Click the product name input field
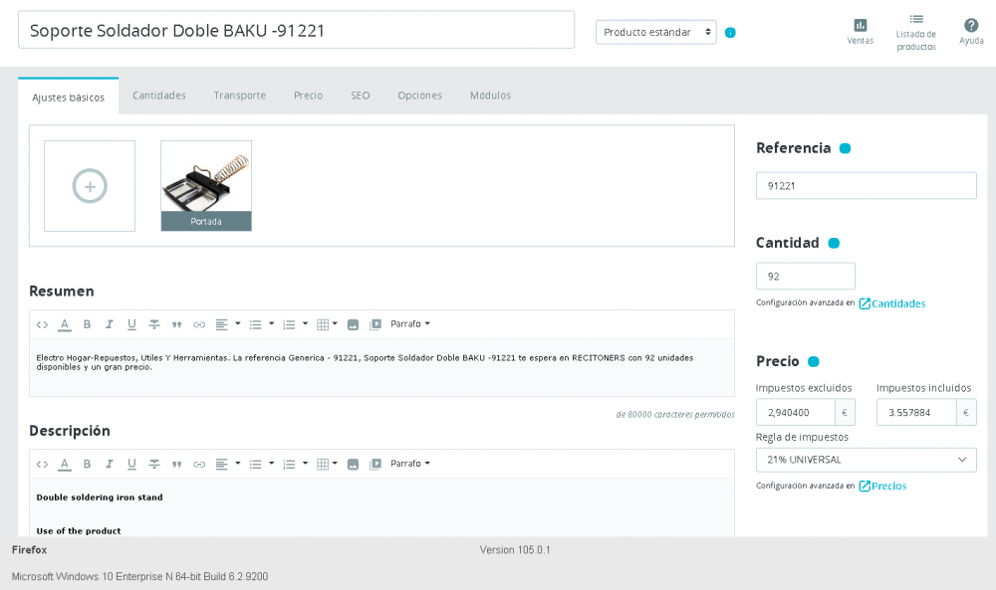 tap(296, 30)
